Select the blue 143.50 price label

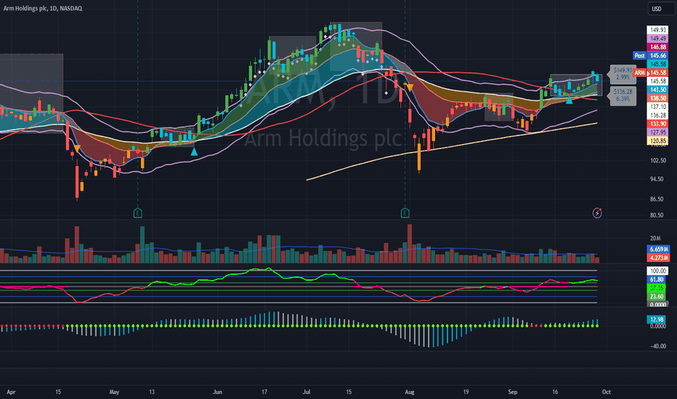click(657, 90)
